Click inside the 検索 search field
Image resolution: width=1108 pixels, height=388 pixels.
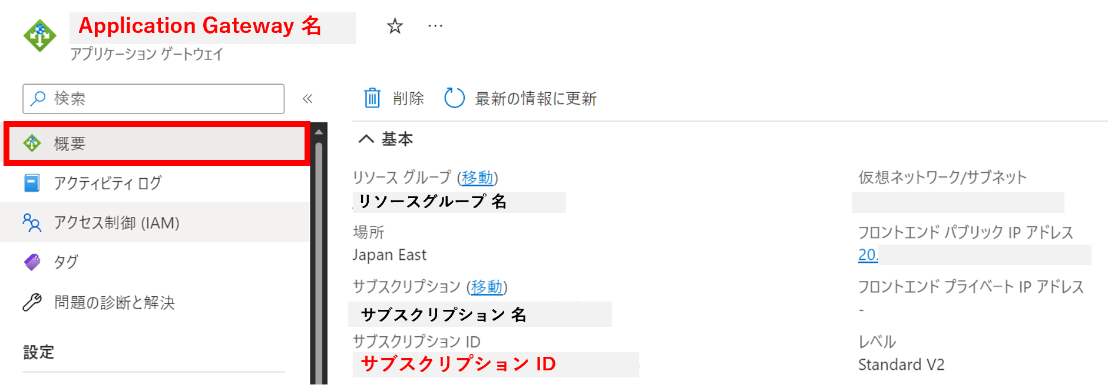153,98
